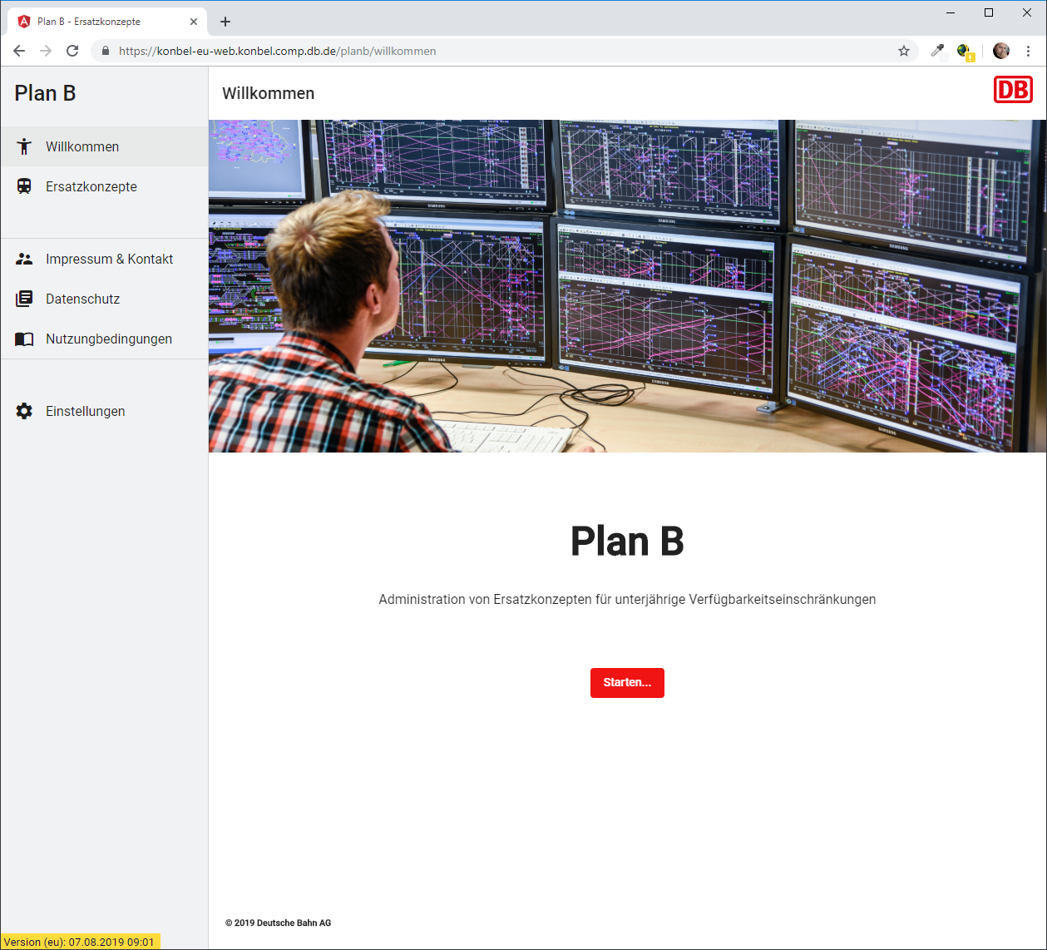1047x950 pixels.
Task: Bookmark page with the star icon
Action: point(904,51)
